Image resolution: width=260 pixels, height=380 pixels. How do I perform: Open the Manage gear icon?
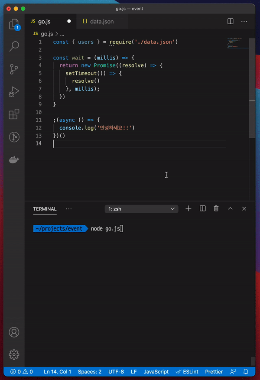pos(14,354)
